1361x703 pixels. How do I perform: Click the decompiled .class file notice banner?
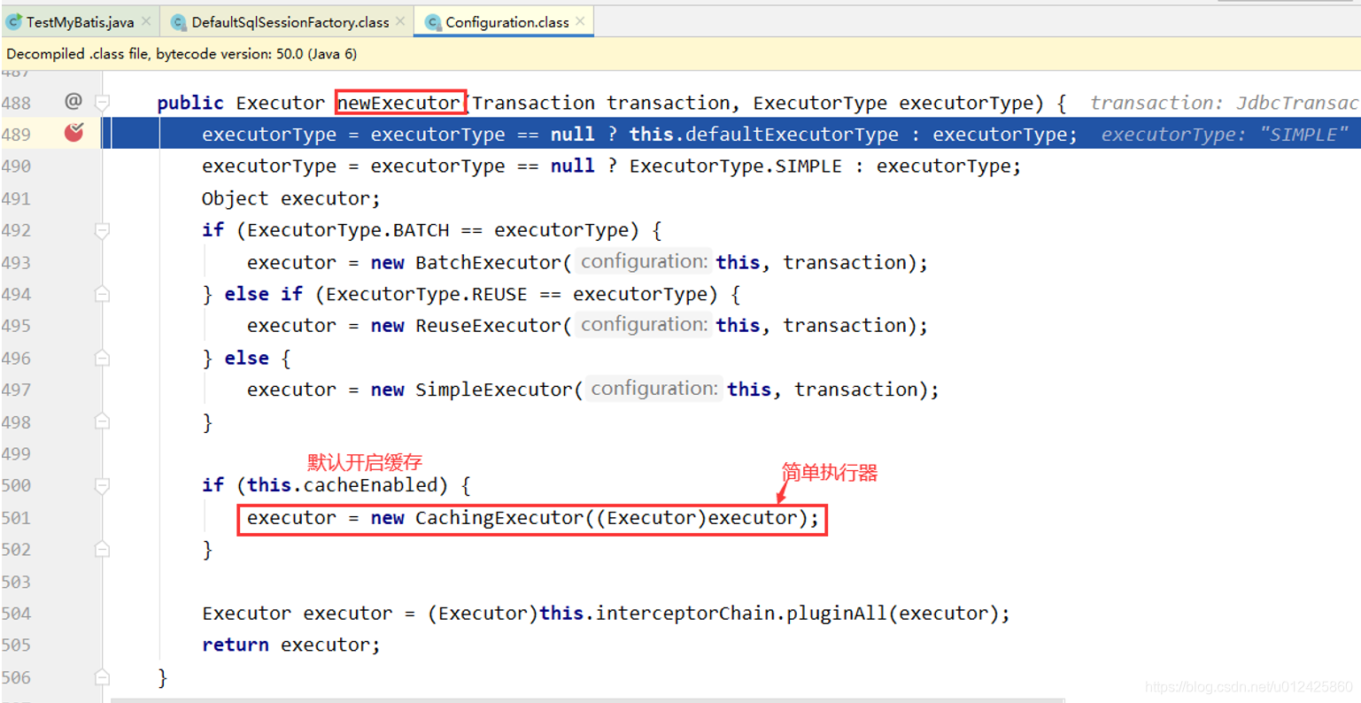pyautogui.click(x=680, y=54)
